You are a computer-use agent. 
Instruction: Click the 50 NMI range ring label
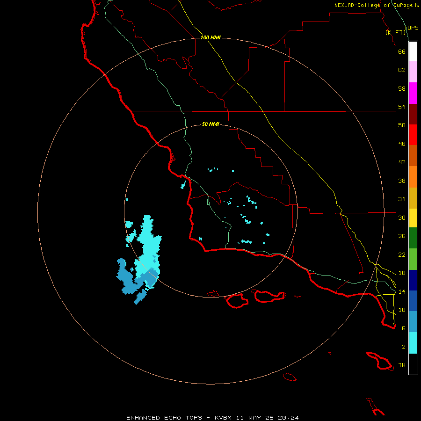point(210,124)
